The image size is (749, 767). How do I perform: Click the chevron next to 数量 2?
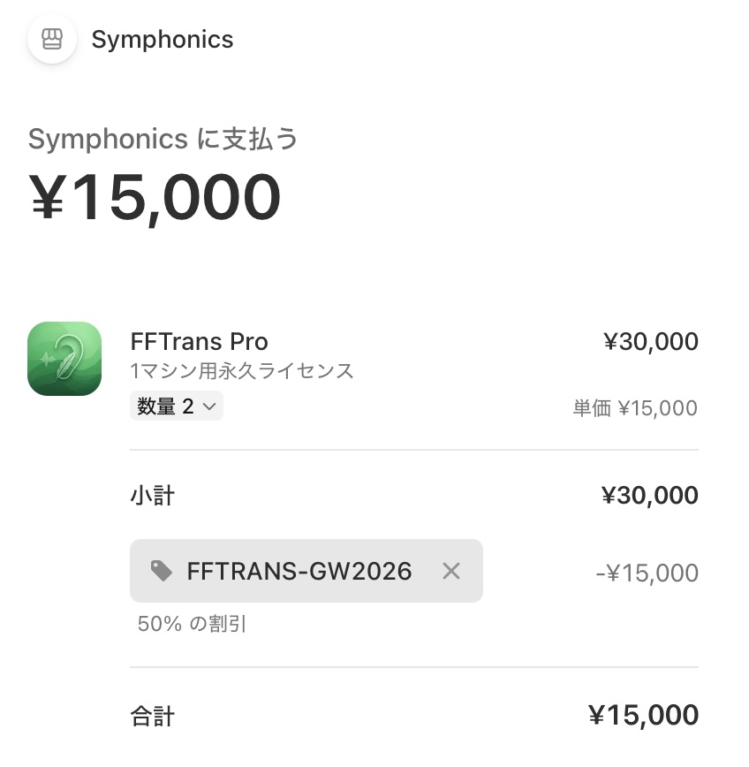pyautogui.click(x=209, y=406)
